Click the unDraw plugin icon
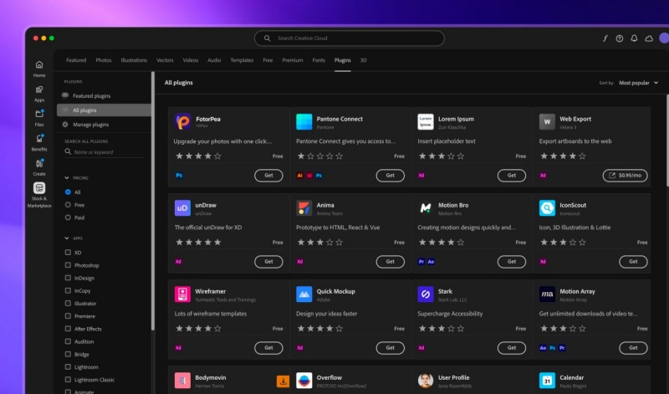This screenshot has width=669, height=394. [182, 208]
